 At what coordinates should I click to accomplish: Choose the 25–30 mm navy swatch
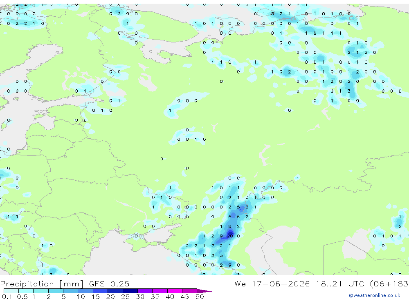click(130, 291)
